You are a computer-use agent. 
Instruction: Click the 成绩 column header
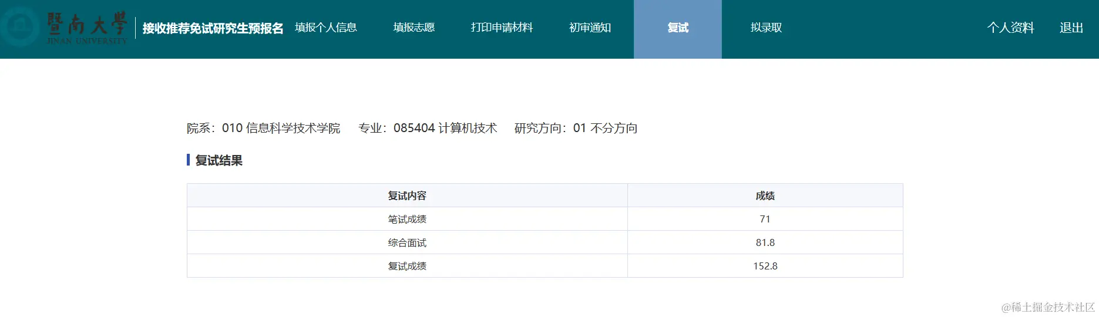[x=765, y=195]
